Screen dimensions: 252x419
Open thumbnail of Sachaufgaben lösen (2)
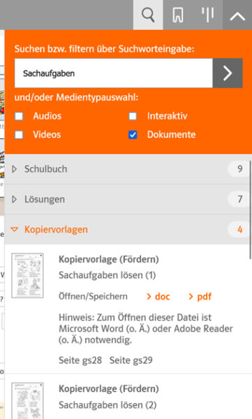27,401
